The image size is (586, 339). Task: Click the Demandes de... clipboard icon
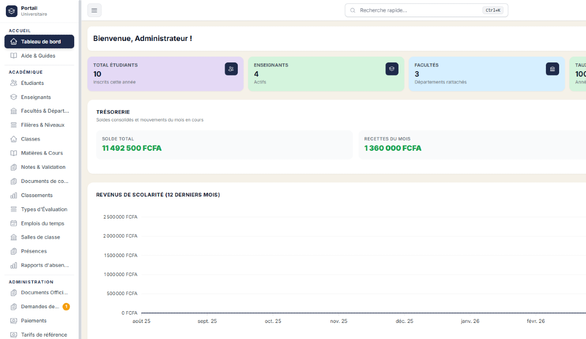coord(14,307)
